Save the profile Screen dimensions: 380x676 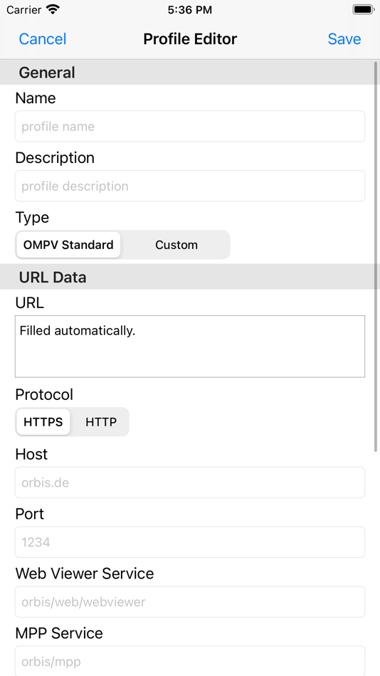point(344,39)
